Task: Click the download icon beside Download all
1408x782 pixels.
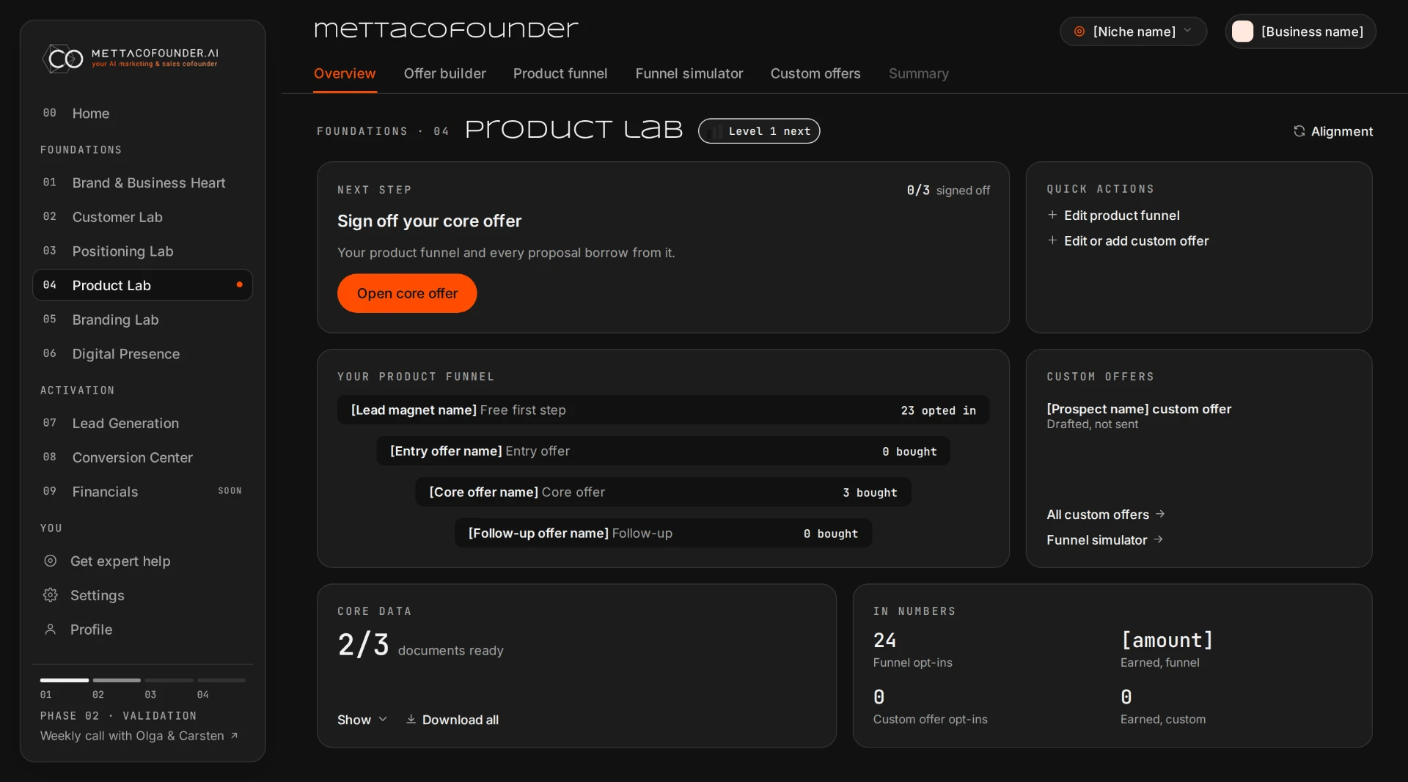Action: click(x=411, y=720)
